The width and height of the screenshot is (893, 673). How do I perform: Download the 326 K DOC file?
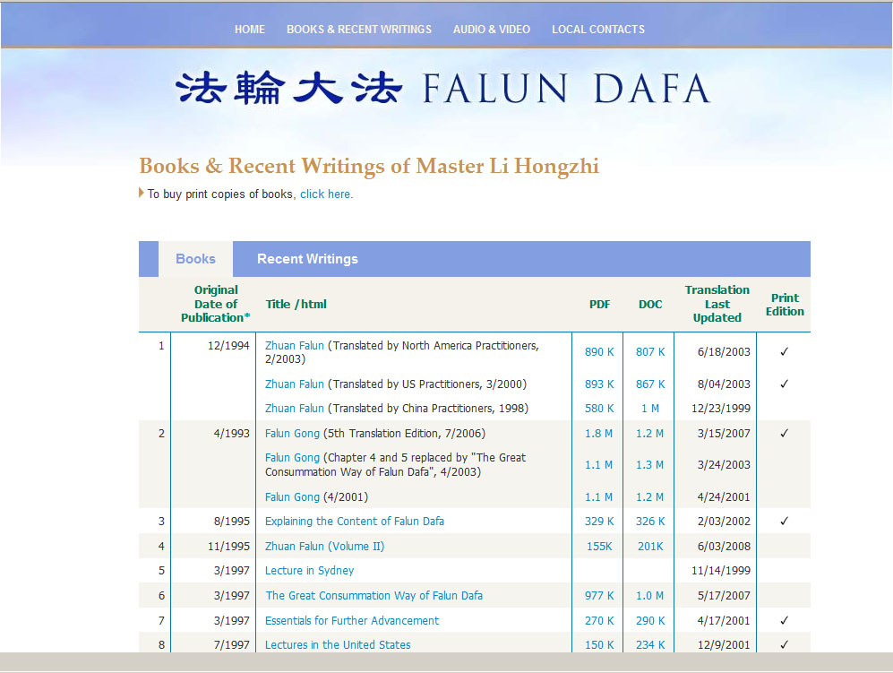click(649, 521)
